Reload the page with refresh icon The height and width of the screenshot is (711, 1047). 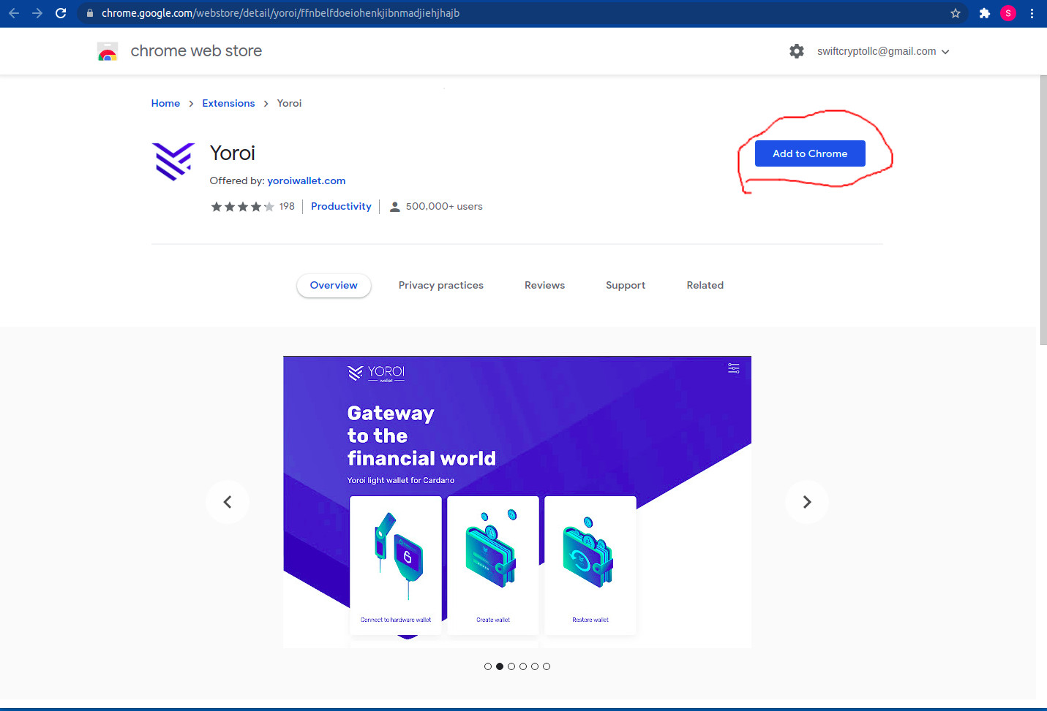pyautogui.click(x=61, y=13)
